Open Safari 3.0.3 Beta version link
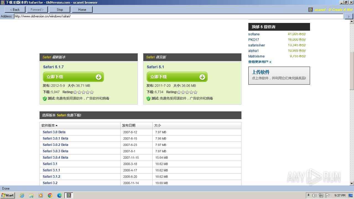The height and width of the screenshot is (199, 354). tap(55, 151)
